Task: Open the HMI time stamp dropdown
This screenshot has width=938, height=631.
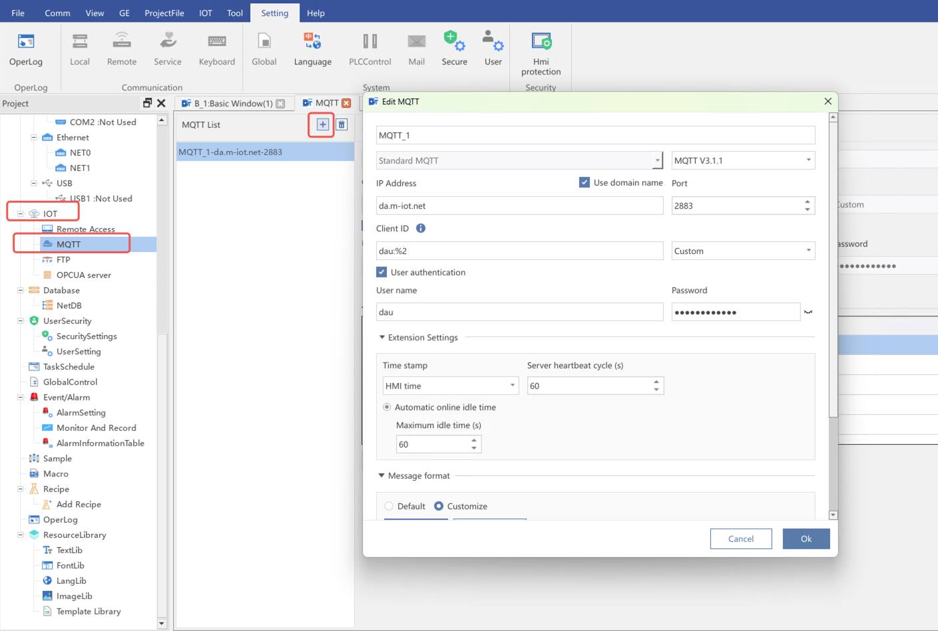Action: coord(450,386)
